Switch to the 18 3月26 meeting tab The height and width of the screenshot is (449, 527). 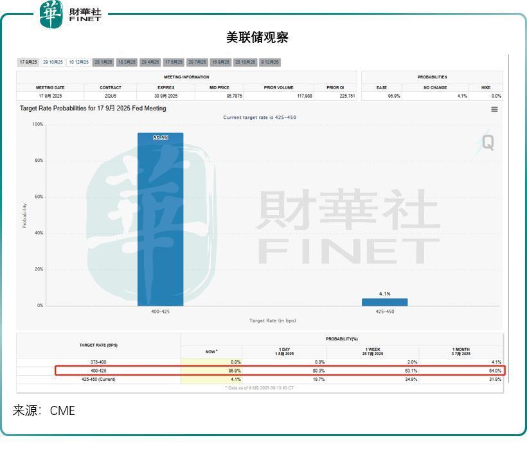pyautogui.click(x=127, y=62)
